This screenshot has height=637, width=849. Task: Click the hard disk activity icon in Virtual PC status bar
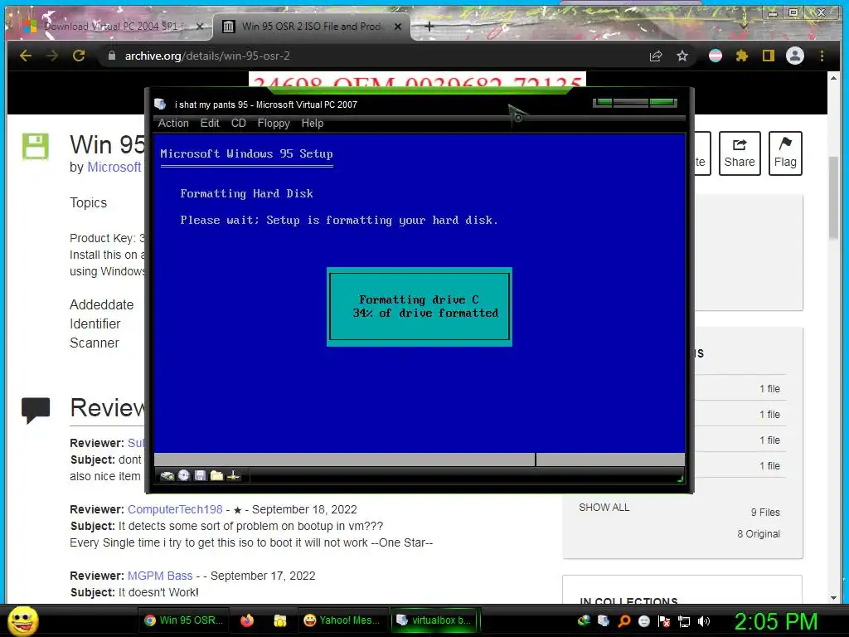167,475
